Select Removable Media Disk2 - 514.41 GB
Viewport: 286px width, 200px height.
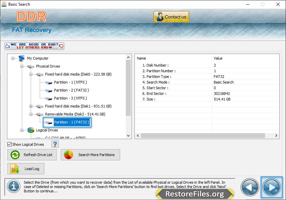click(x=75, y=114)
